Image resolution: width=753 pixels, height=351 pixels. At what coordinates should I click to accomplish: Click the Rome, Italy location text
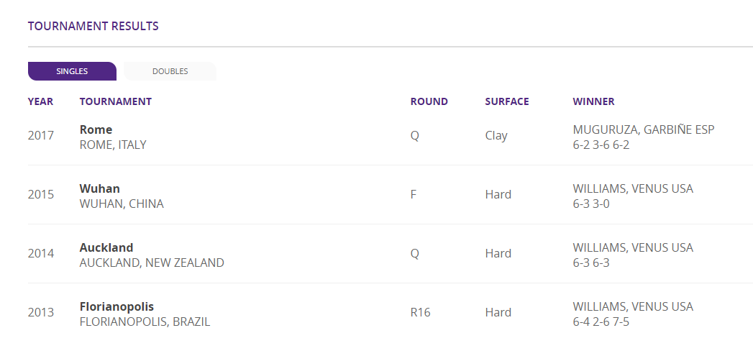click(x=113, y=145)
